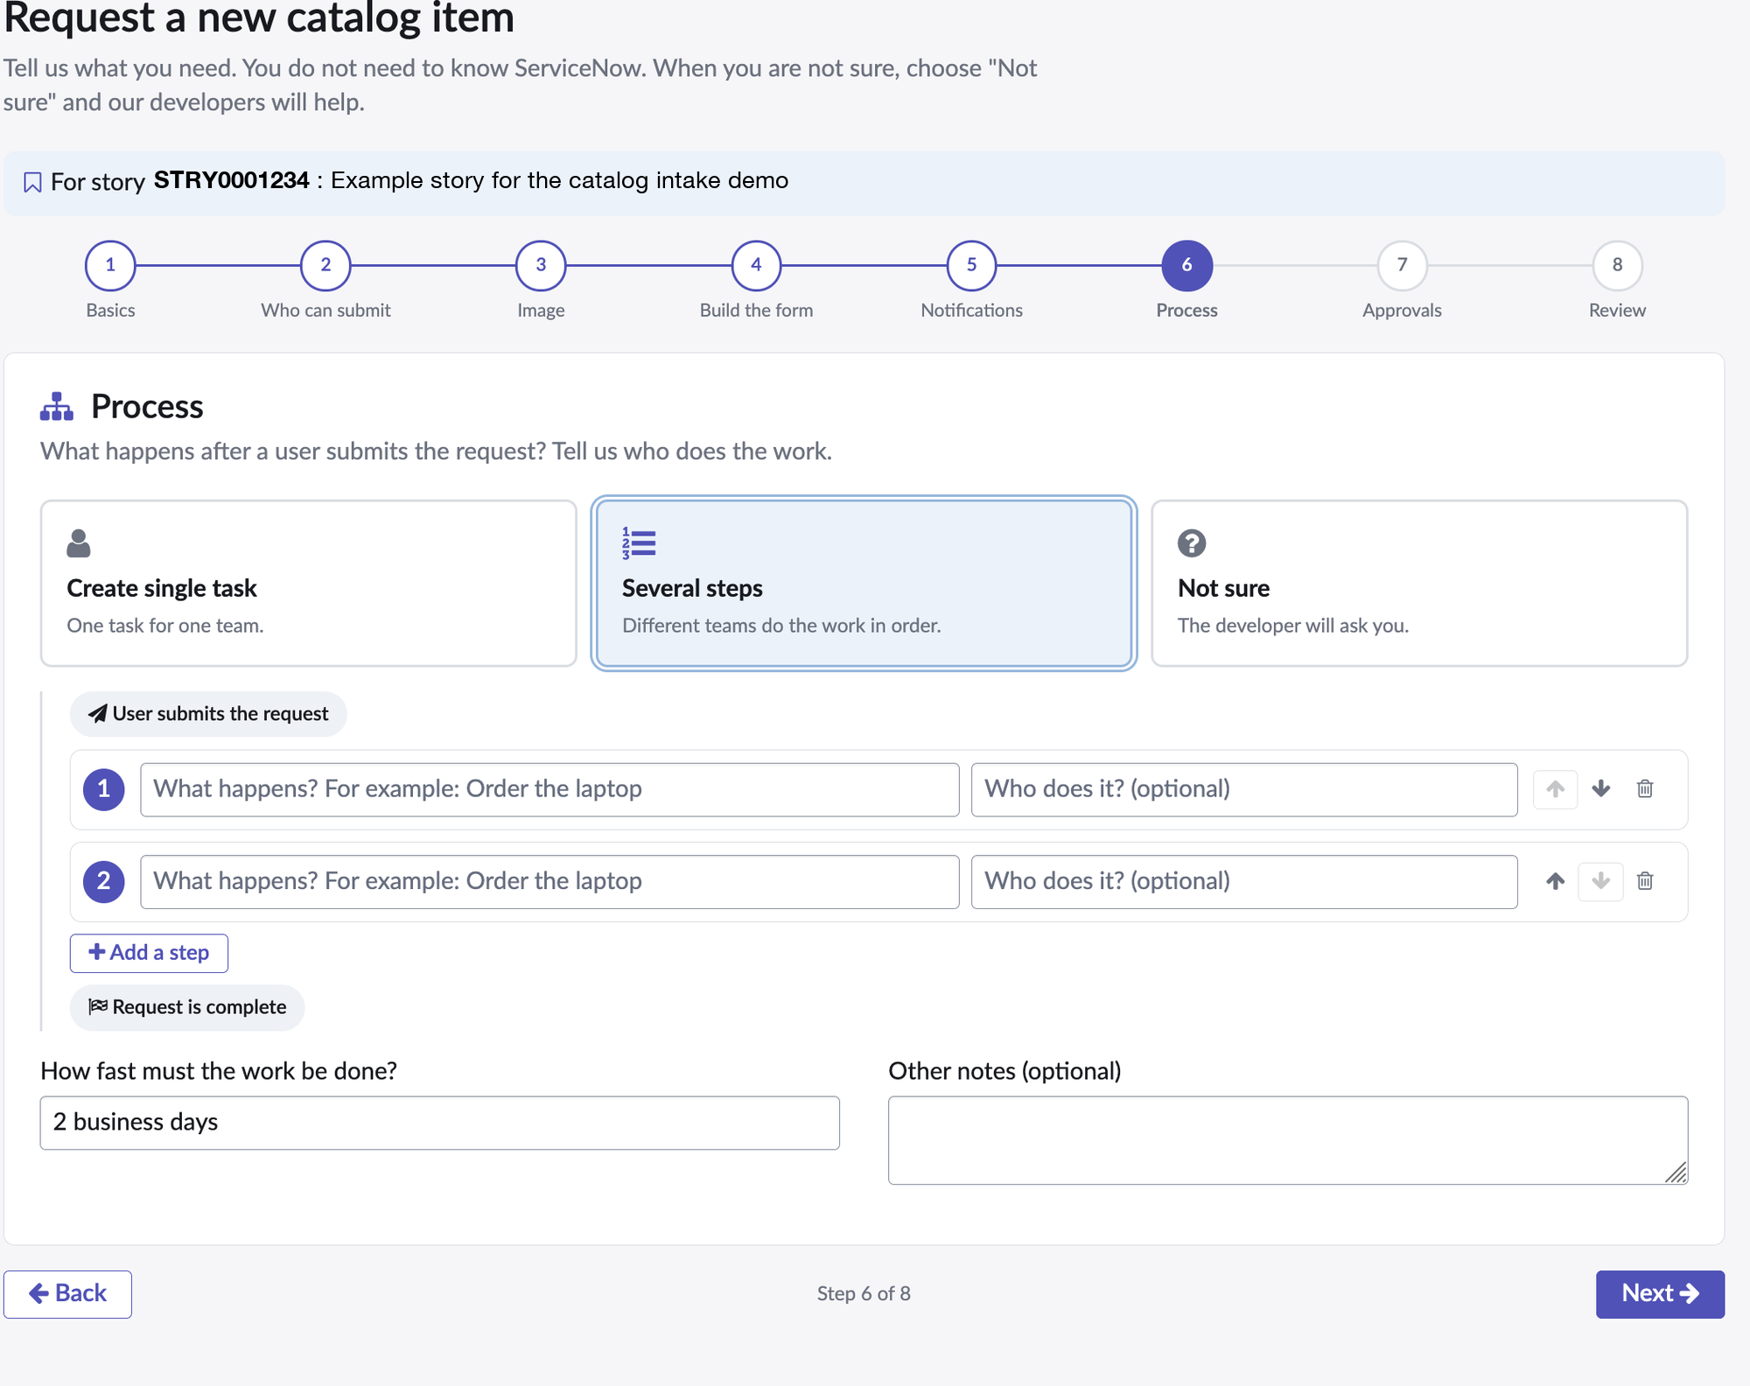The width and height of the screenshot is (1750, 1386).
Task: Go to step 8 Review
Action: [1617, 265]
